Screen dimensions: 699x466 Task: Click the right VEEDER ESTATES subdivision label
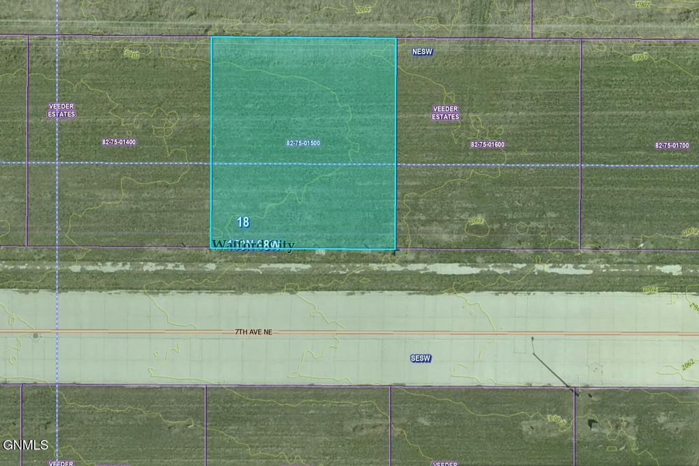446,113
